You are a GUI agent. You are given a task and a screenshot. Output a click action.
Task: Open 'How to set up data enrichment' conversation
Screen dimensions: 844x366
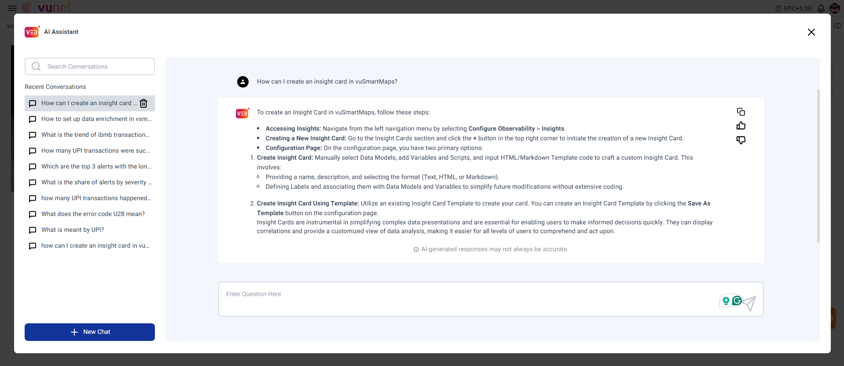(96, 119)
